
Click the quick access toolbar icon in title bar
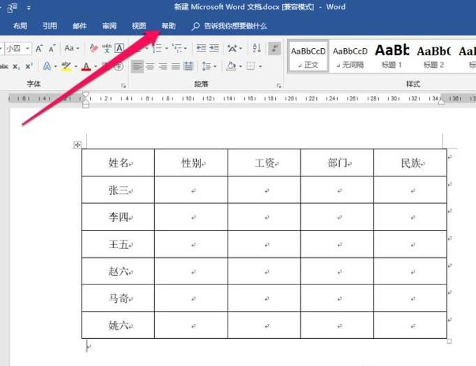[12, 8]
